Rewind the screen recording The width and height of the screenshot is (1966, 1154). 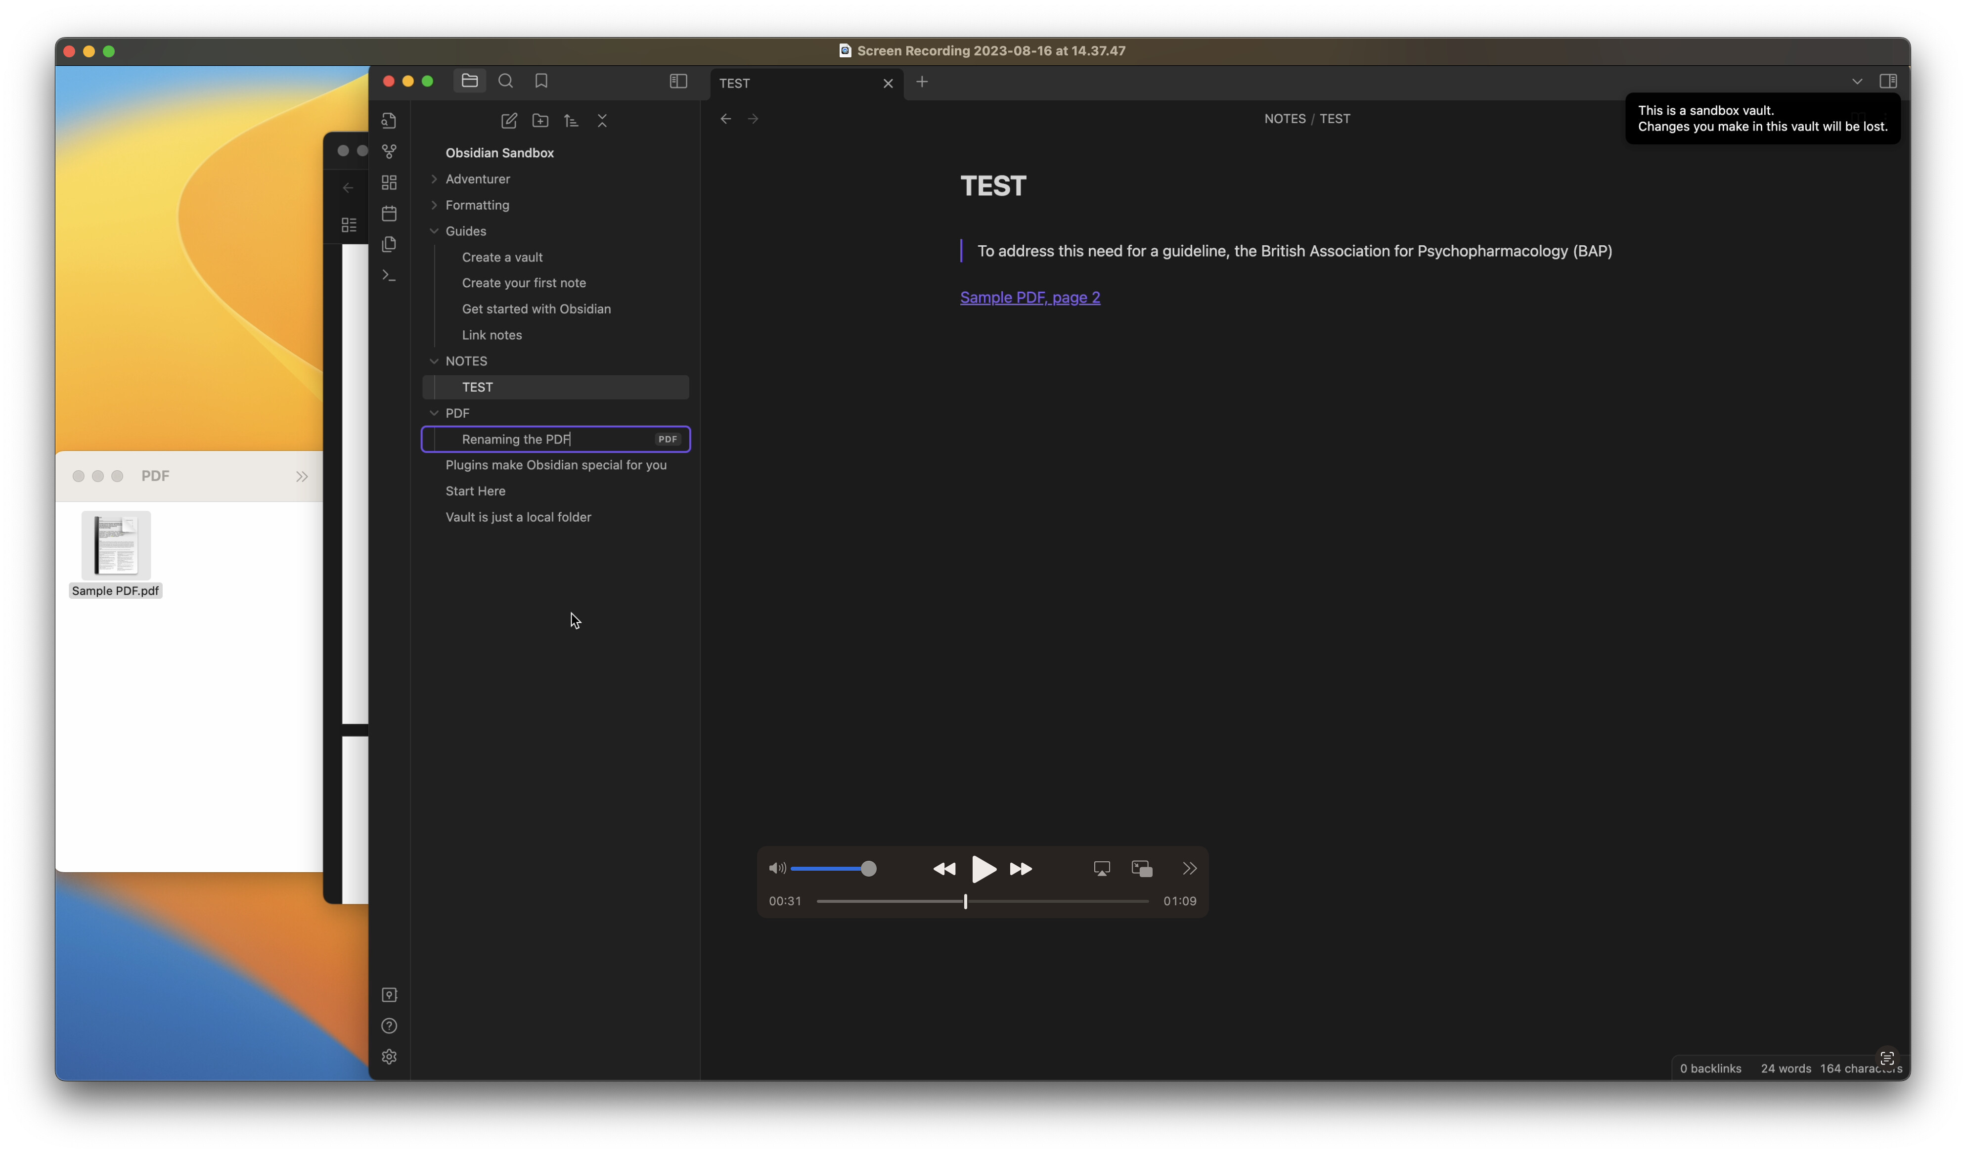coord(944,869)
